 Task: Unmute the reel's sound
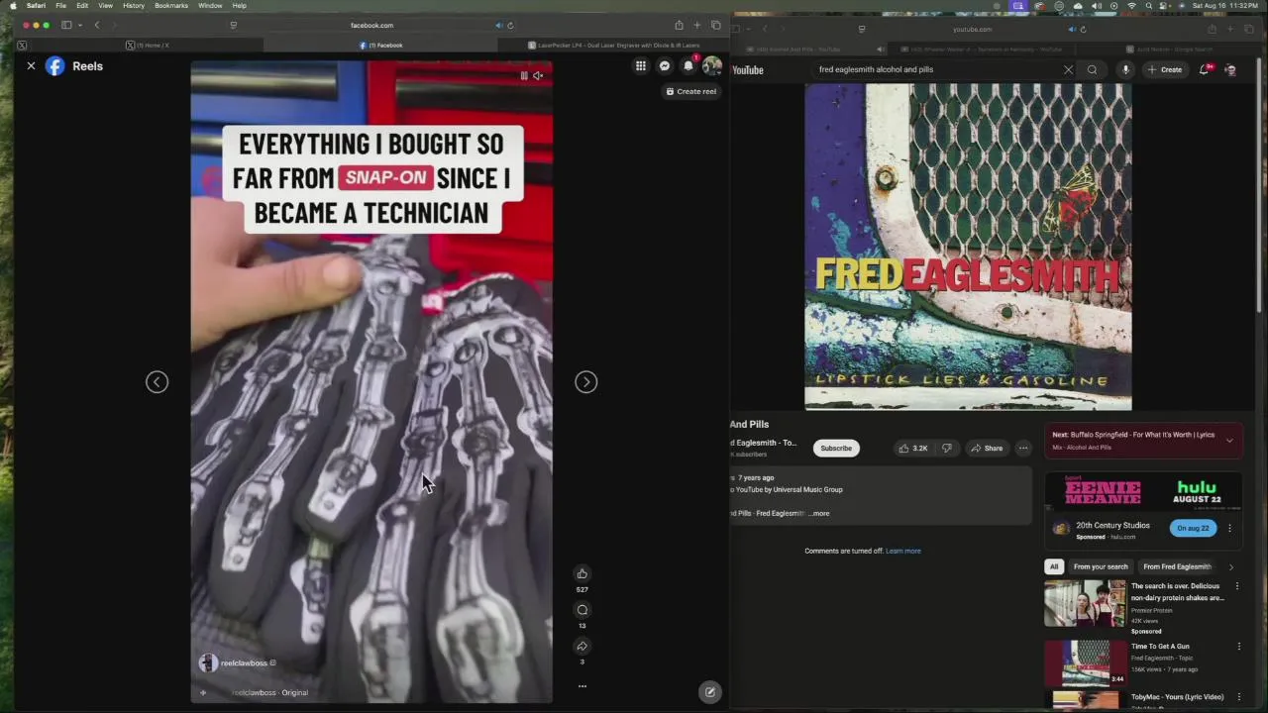(538, 75)
